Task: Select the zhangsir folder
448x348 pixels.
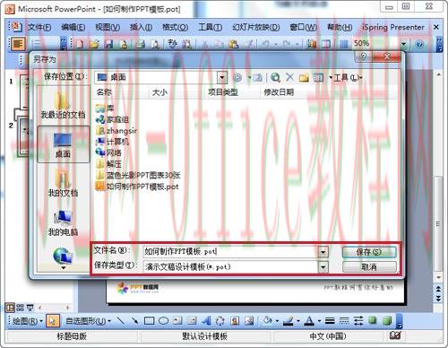Action: pyautogui.click(x=116, y=131)
